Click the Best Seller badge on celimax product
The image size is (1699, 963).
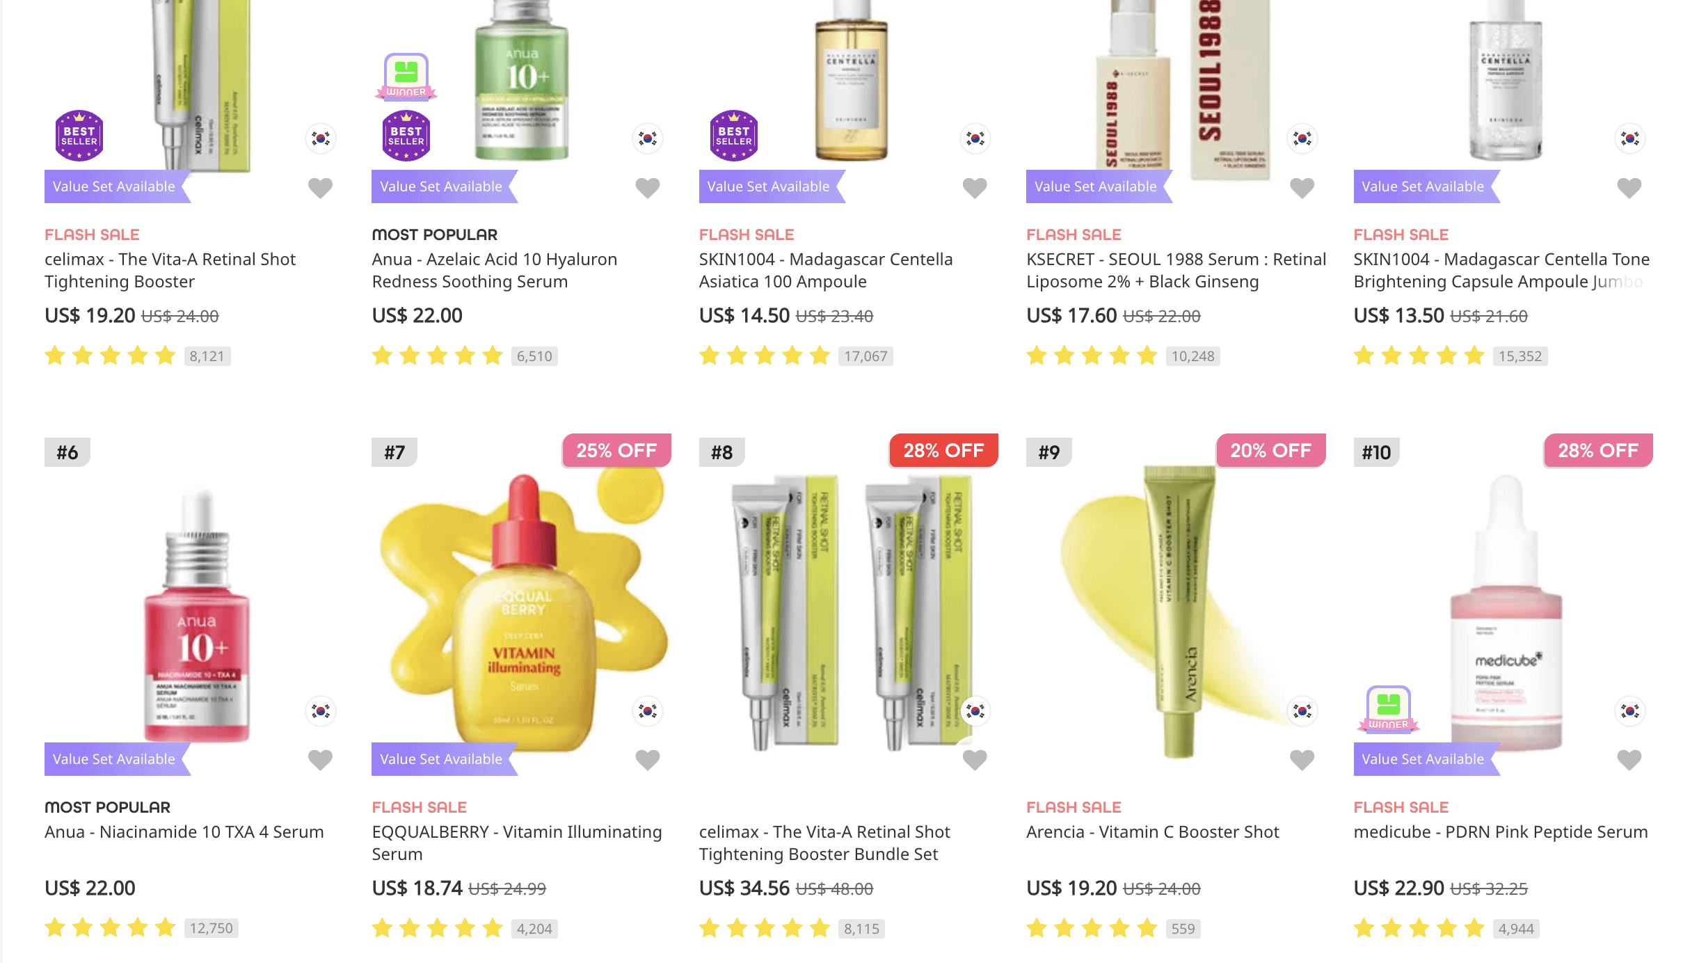tap(79, 136)
